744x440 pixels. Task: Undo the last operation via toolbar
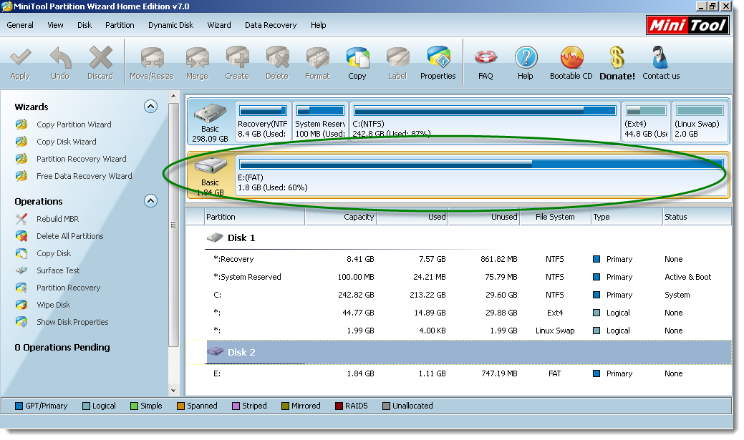(60, 64)
